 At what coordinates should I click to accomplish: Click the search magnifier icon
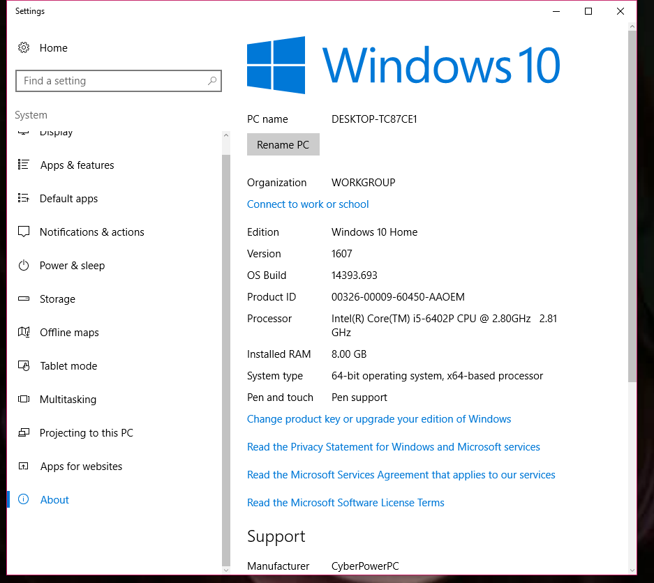coord(212,81)
